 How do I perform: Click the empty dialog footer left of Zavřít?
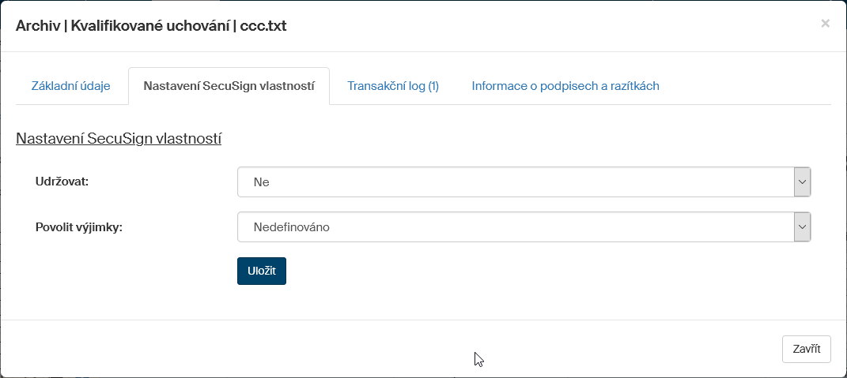coord(316,349)
